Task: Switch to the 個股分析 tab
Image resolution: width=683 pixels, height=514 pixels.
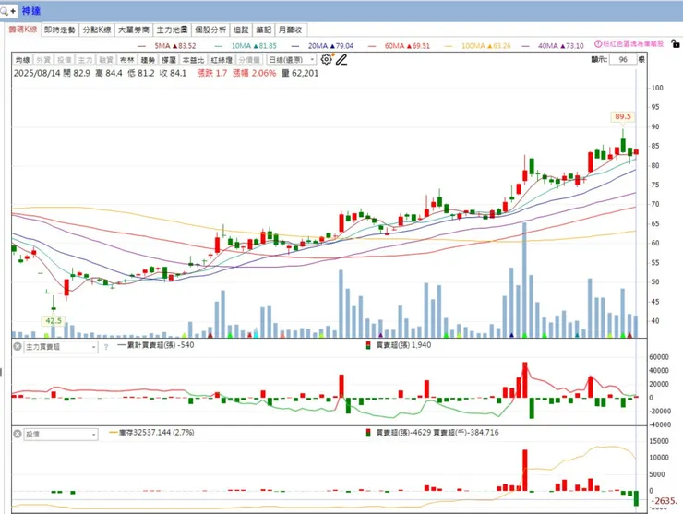Action: (x=210, y=30)
